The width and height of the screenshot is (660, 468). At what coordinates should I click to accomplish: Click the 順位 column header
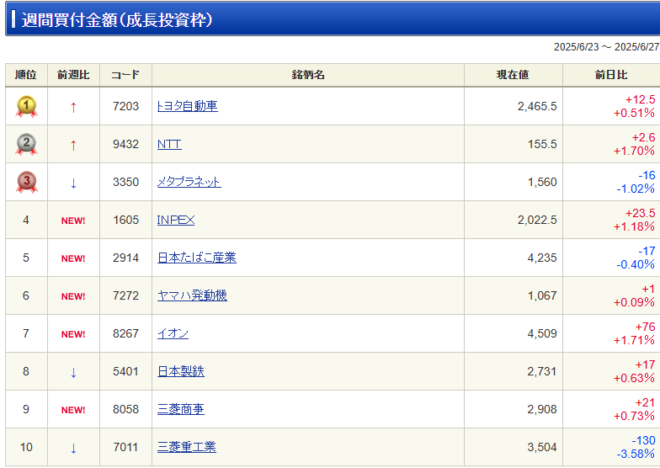pos(26,75)
